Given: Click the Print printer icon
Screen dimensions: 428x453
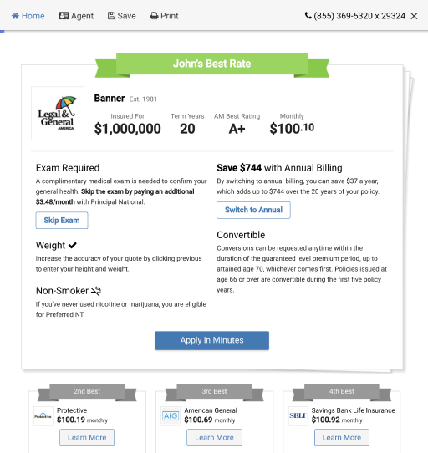Looking at the screenshot, I should pos(154,16).
